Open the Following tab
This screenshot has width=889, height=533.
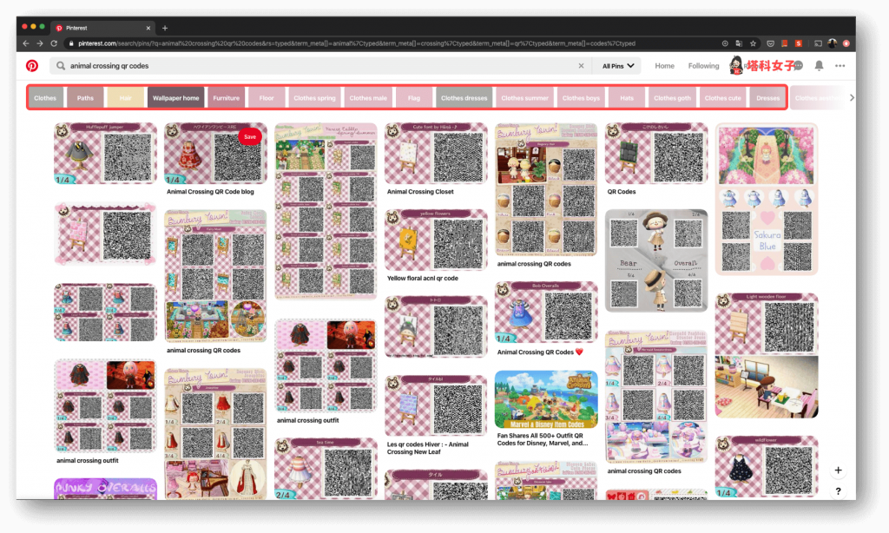point(703,66)
